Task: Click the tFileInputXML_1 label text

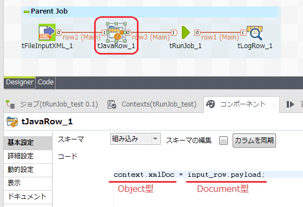Action: click(x=48, y=46)
